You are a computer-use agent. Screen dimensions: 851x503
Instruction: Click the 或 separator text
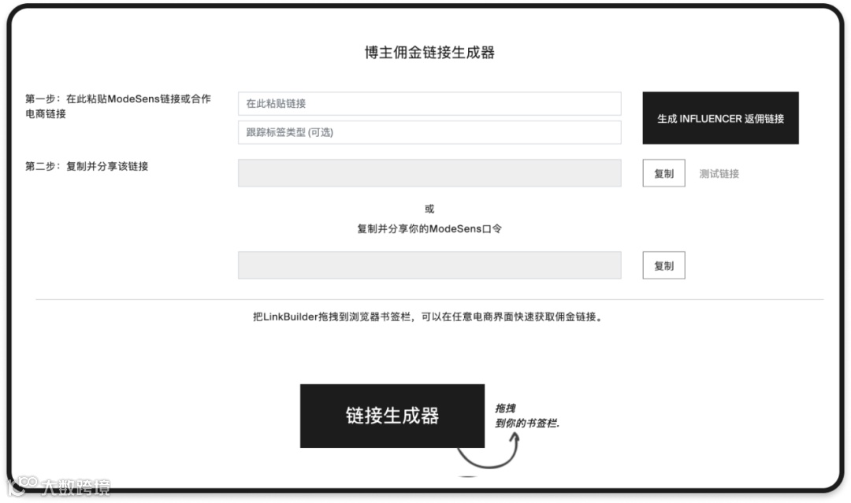(x=429, y=209)
